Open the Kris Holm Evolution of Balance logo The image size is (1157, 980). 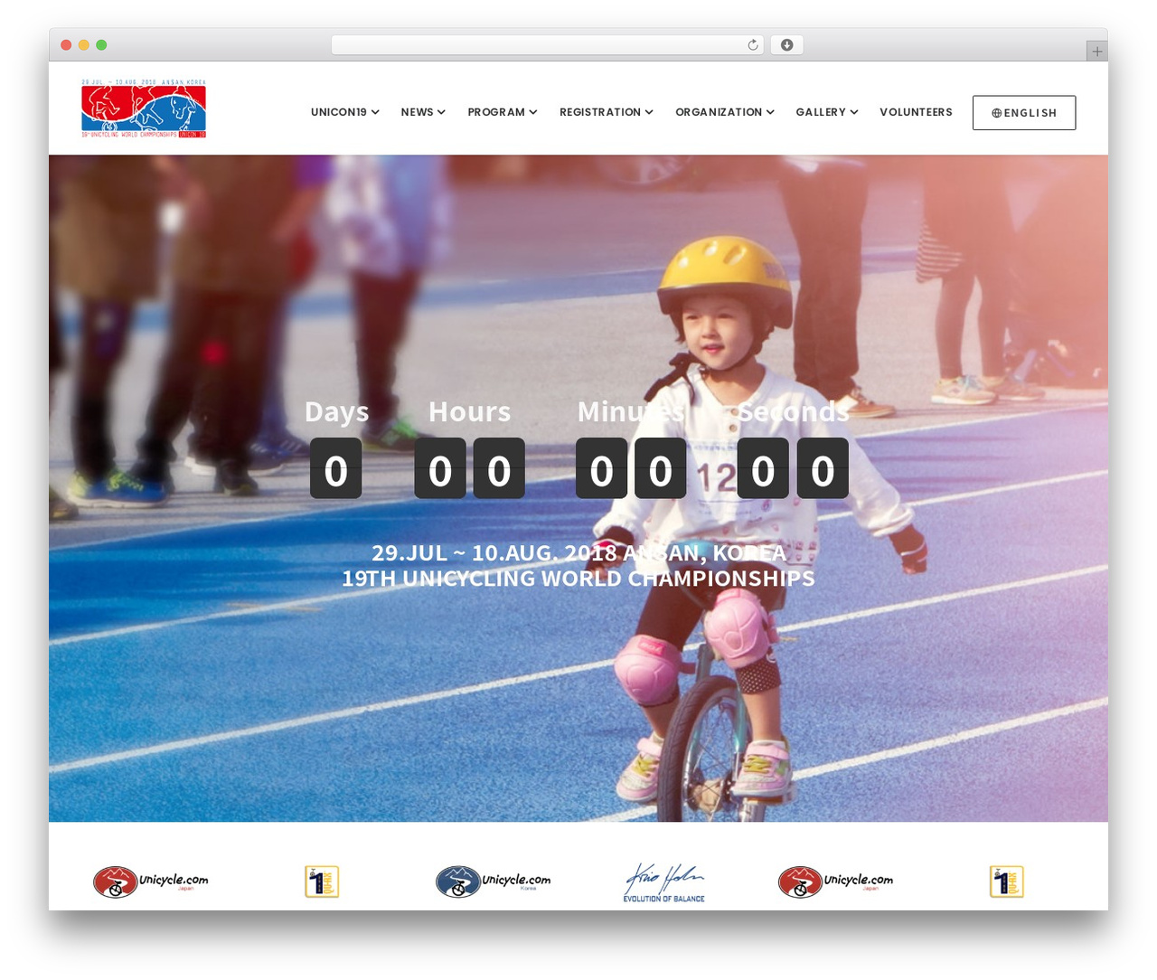pyautogui.click(x=663, y=883)
